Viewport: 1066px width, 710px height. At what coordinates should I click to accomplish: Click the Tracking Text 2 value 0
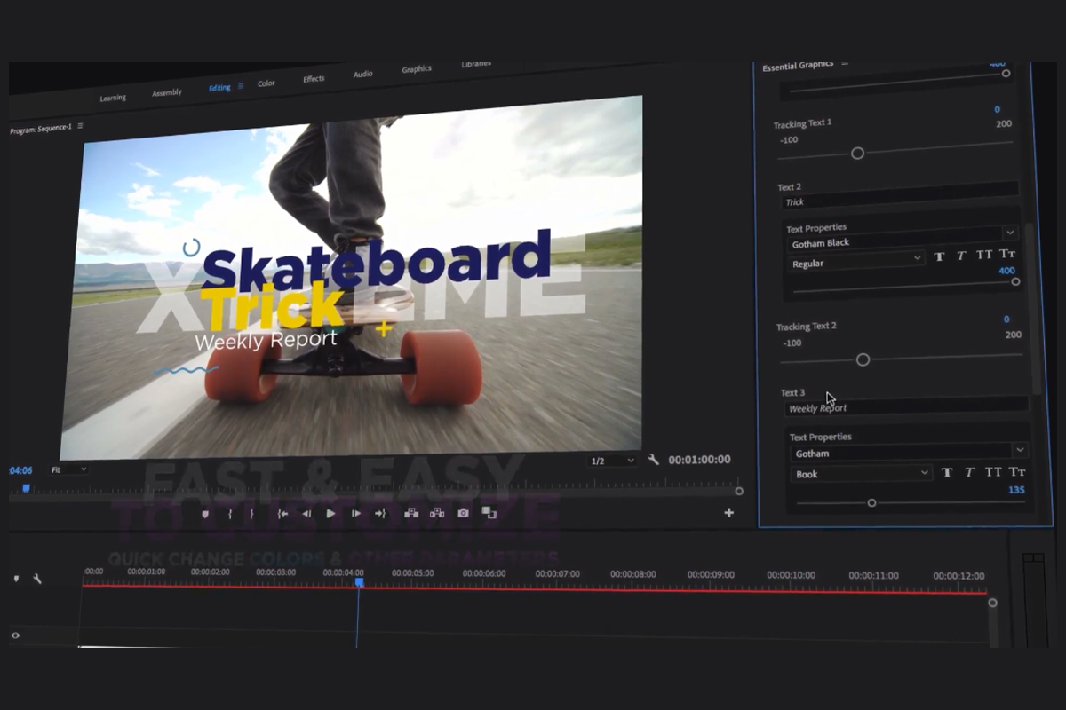pyautogui.click(x=1006, y=319)
